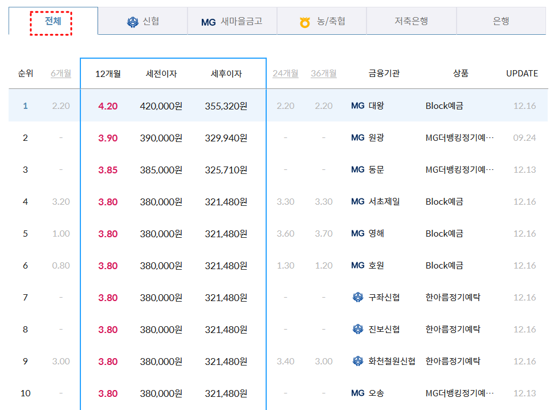
Task: Switch to the 농/축협 tab
Action: (321, 21)
